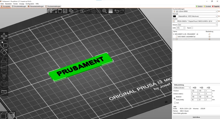Switch to Druckeinstellungen tab

click(19, 6)
